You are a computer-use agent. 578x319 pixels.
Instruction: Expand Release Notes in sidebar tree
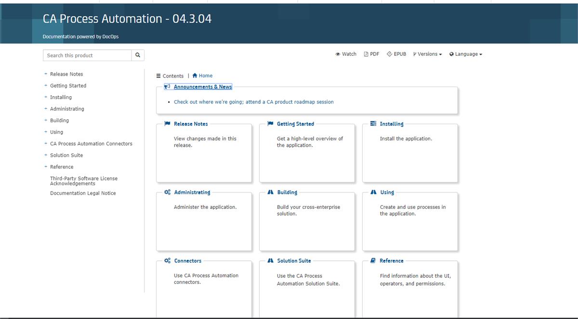[46, 74]
